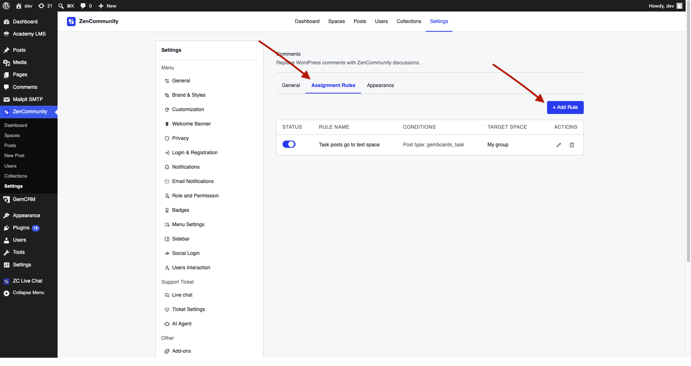Switch to the General comments tab

point(291,85)
